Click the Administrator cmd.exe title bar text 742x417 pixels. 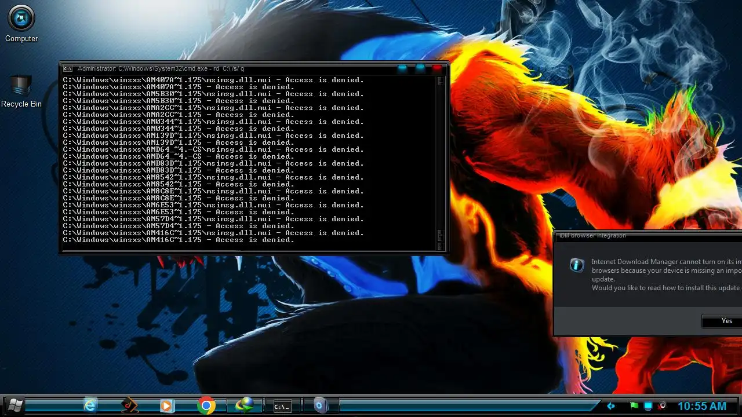161,68
